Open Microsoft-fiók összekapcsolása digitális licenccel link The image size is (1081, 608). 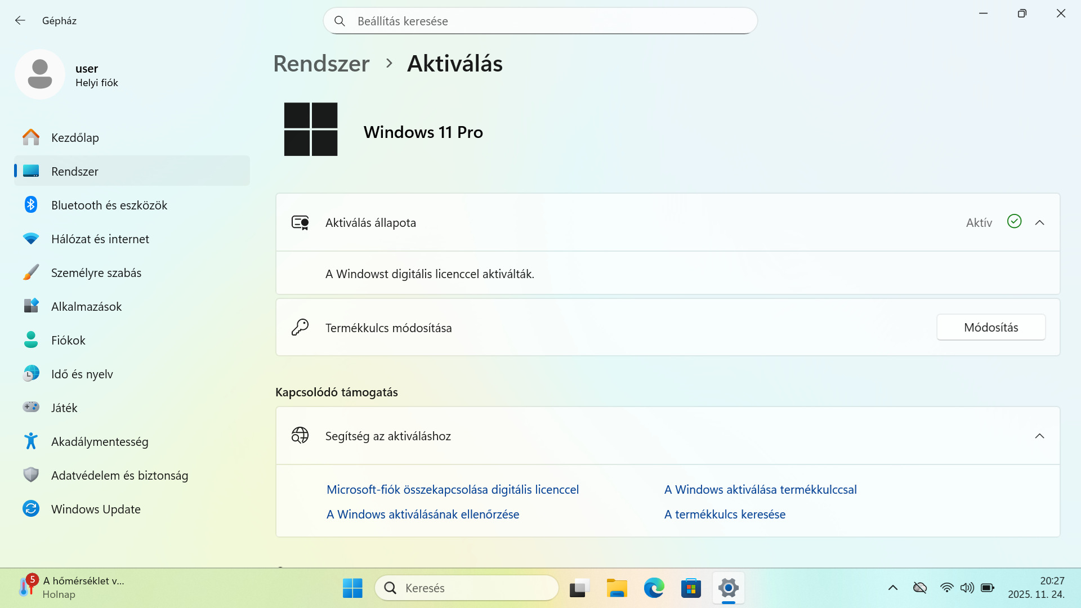click(x=452, y=489)
